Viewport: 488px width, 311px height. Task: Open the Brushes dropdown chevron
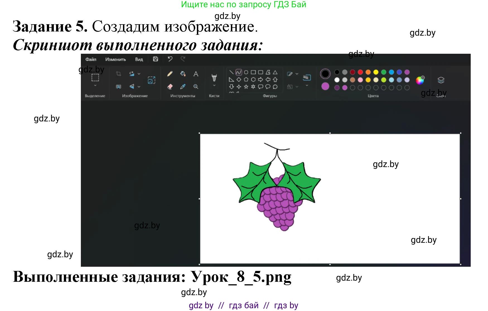tap(214, 85)
